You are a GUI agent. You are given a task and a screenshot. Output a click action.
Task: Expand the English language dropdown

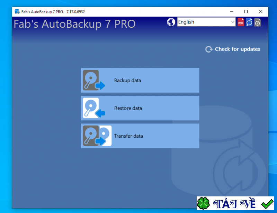(x=206, y=22)
